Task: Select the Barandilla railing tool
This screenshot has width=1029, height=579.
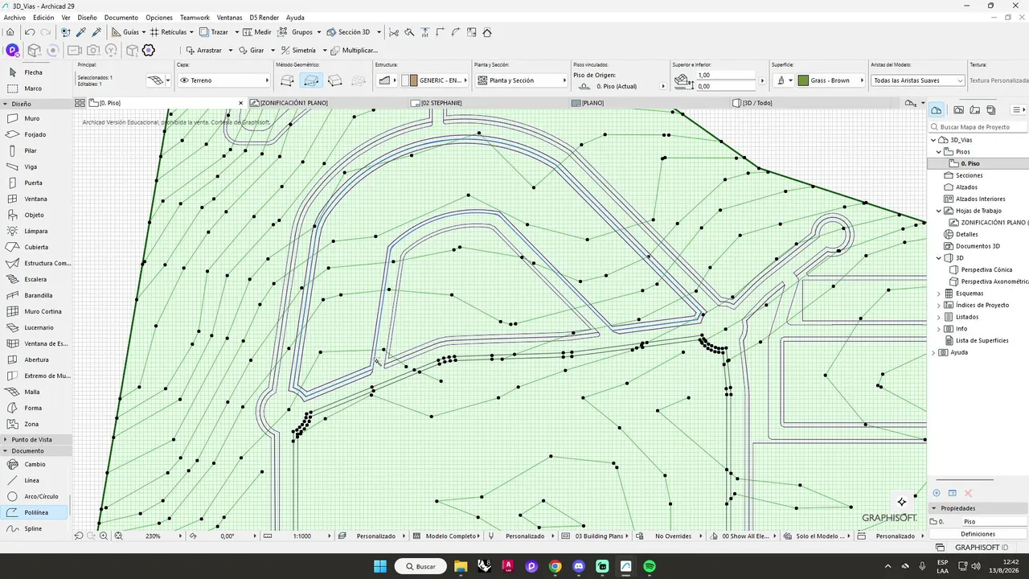Action: 36,295
